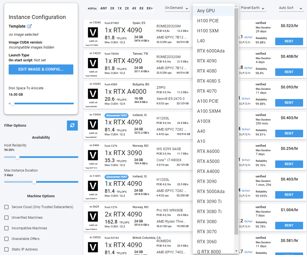Rent the $0.403/hr offer with 290 mon. duration
The height and width of the screenshot is (255, 307).
289,133
